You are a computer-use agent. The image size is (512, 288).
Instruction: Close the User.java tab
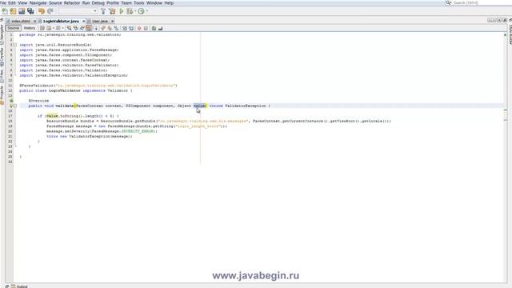113,22
